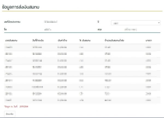Click the % เงินสมทบ column header
Screen dimensions: 164x118
pos(85,41)
